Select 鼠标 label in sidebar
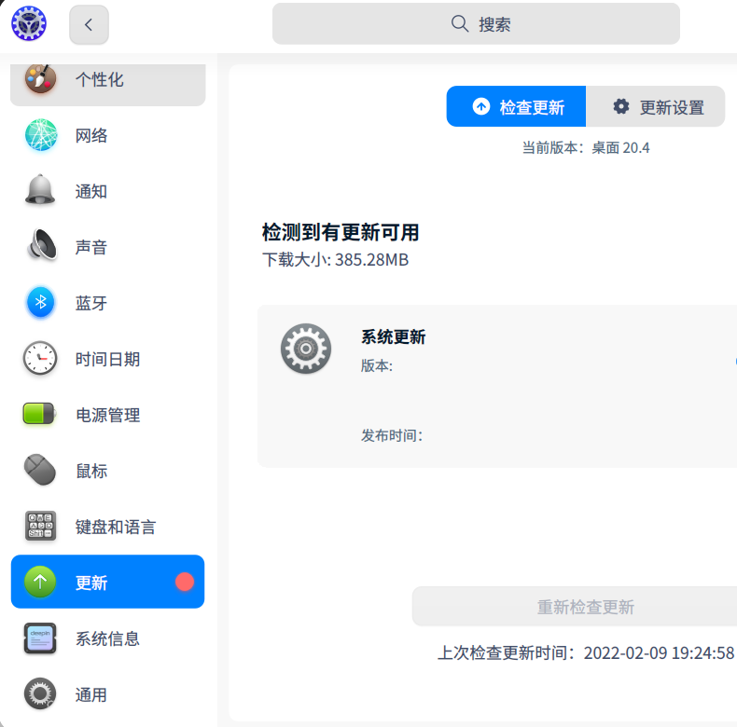 pos(91,471)
